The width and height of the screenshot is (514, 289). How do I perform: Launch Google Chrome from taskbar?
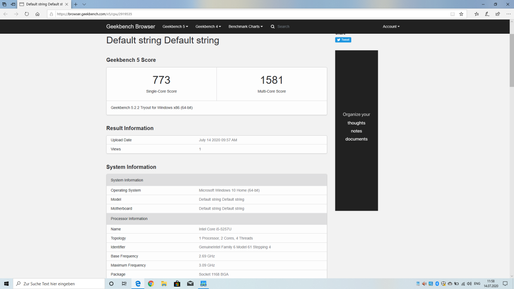point(151,284)
